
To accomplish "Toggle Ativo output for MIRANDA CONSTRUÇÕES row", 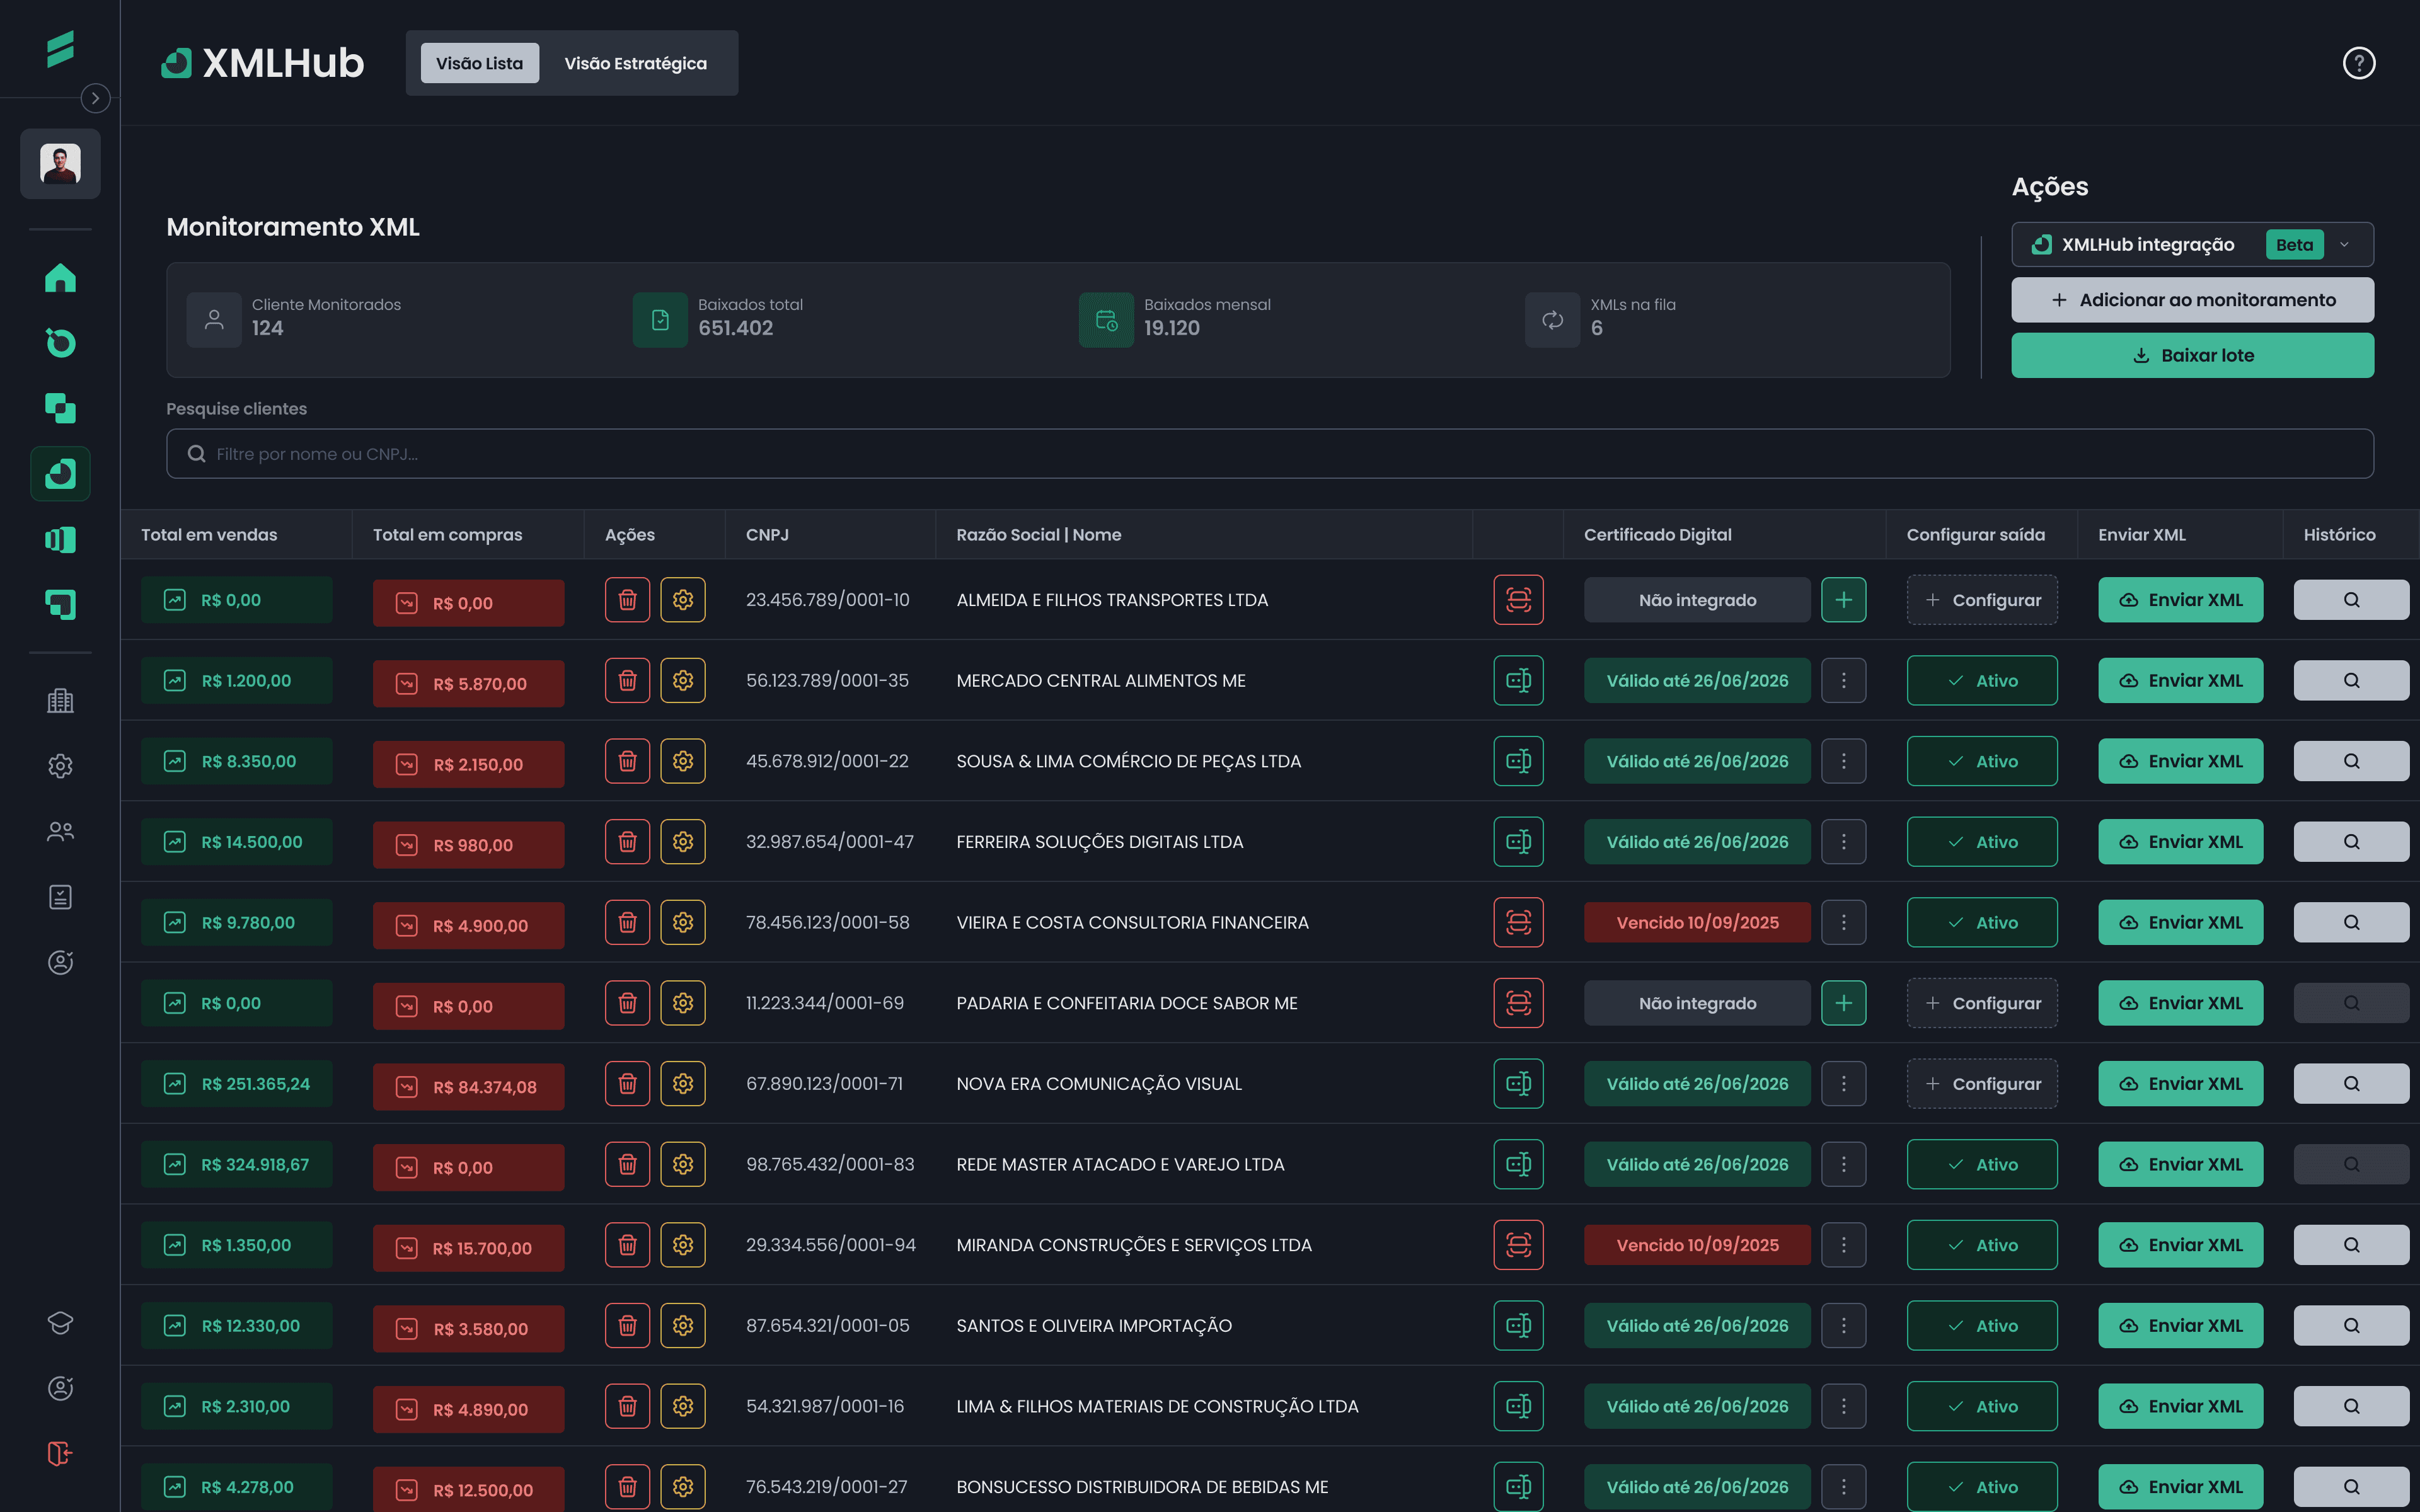I will 1981,1245.
